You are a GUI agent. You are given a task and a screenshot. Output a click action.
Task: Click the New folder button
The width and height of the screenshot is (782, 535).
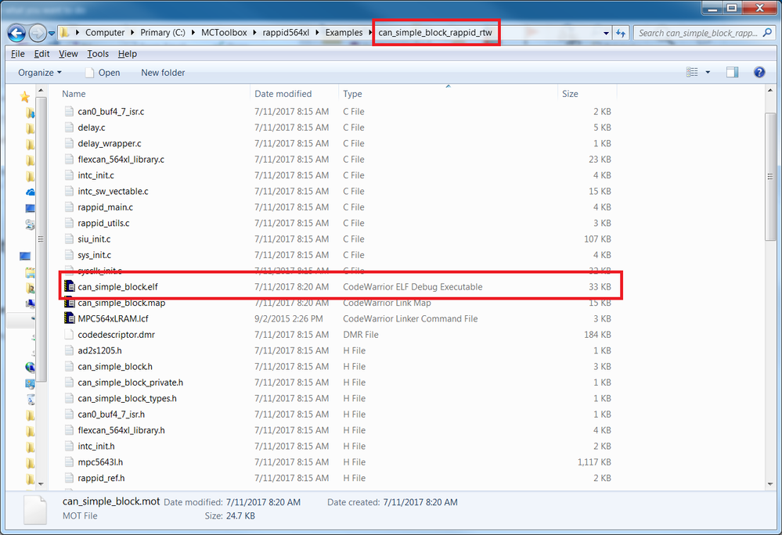163,73
